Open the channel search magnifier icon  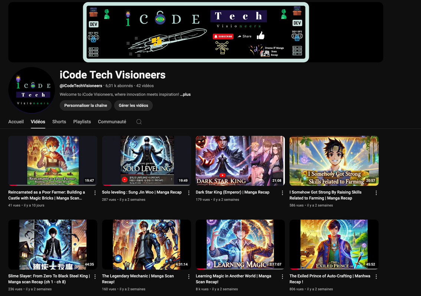[x=139, y=122]
